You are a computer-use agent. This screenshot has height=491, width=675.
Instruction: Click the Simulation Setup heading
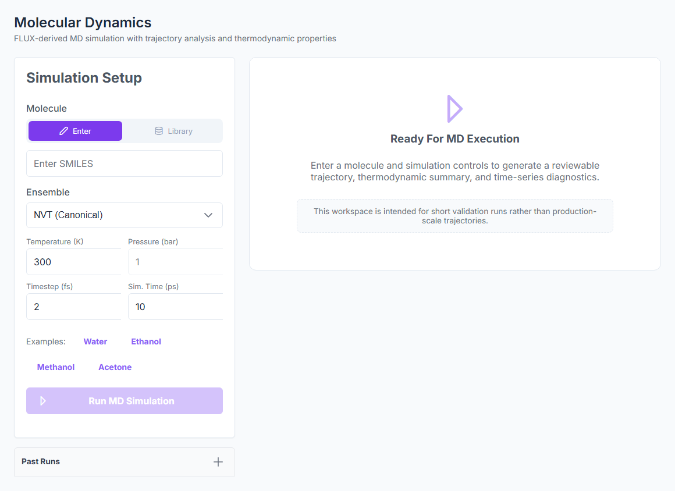pyautogui.click(x=84, y=78)
